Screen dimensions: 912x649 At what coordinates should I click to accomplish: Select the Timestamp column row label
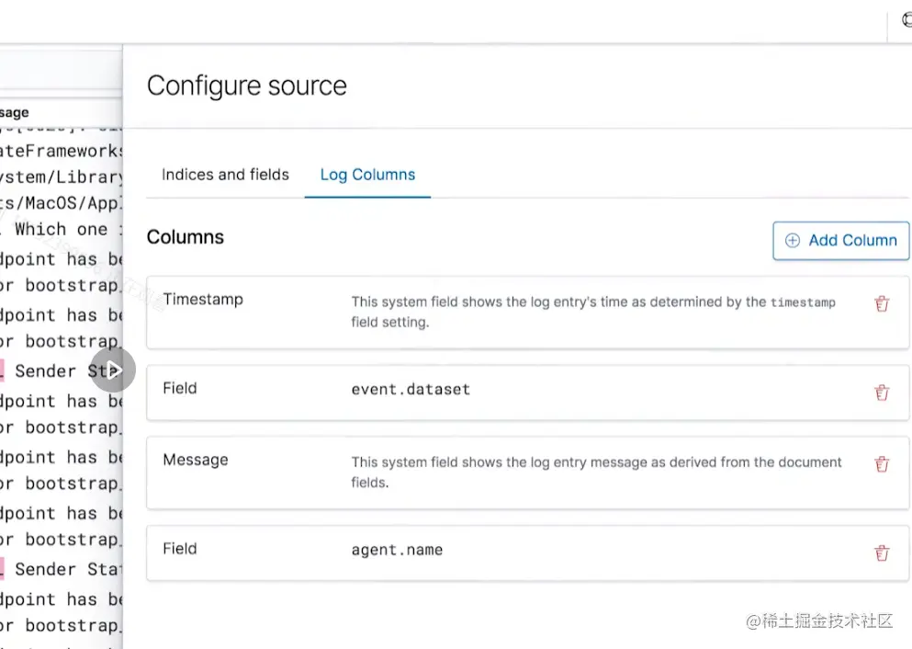(x=203, y=300)
